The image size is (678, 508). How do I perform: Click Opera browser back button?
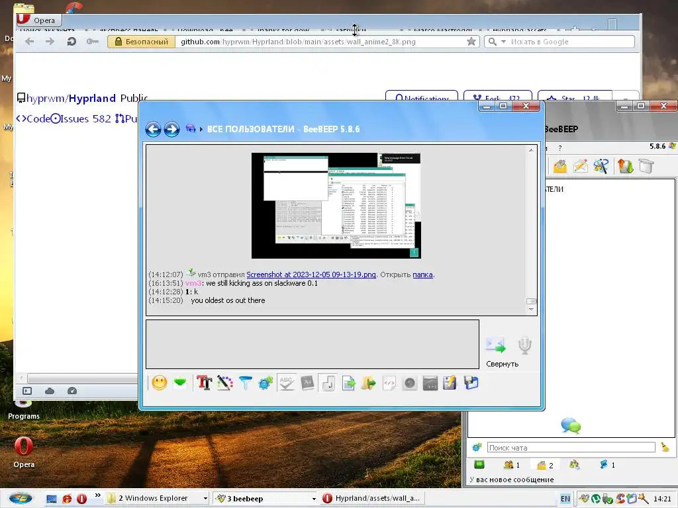29,42
